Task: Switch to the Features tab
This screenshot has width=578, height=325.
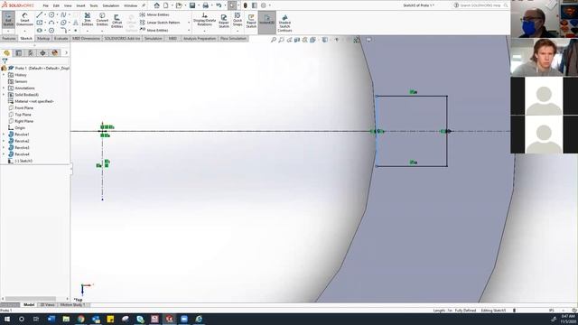Action: click(9, 38)
